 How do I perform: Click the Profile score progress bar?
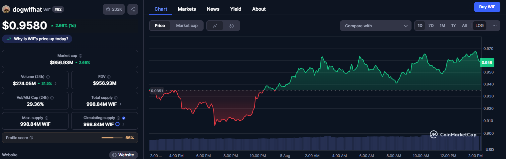pos(112,138)
